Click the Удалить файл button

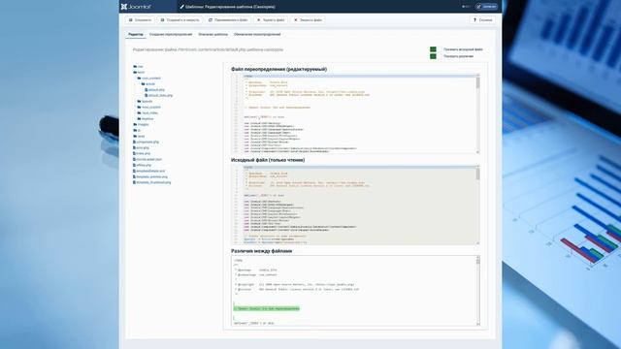tap(271, 19)
